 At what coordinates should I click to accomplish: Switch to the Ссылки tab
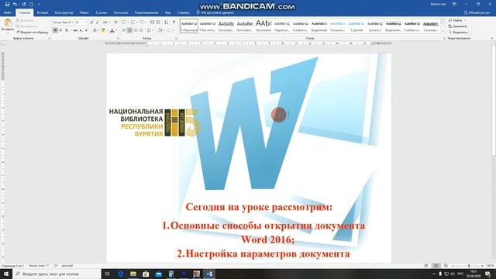click(102, 12)
